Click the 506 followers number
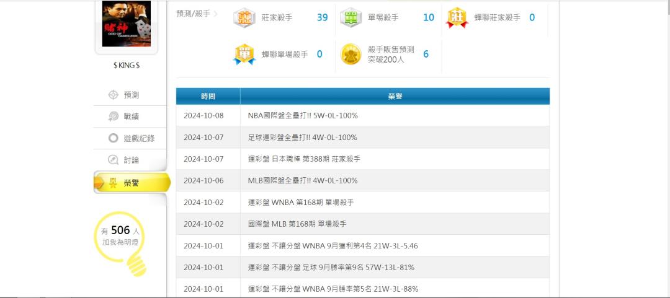 tap(120, 230)
